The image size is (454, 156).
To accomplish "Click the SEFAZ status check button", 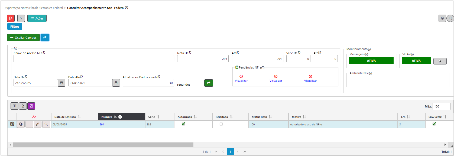I will pyautogui.click(x=440, y=61).
